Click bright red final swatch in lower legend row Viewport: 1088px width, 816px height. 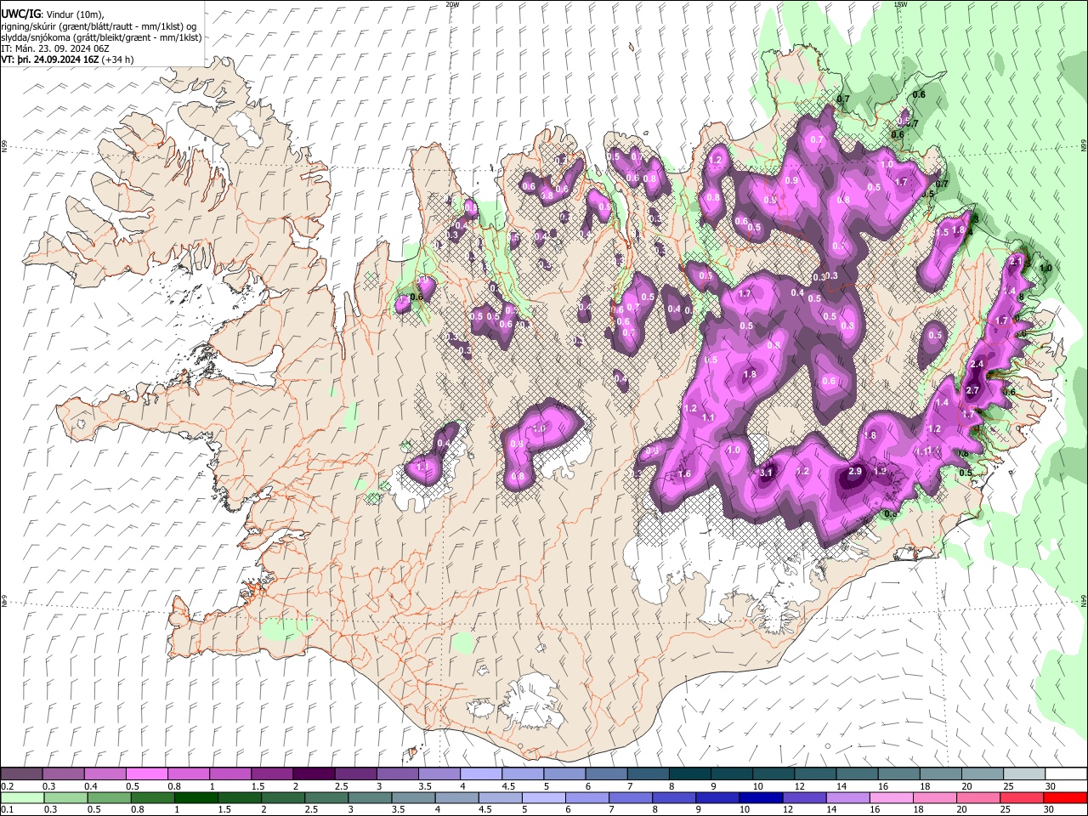tap(1065, 797)
